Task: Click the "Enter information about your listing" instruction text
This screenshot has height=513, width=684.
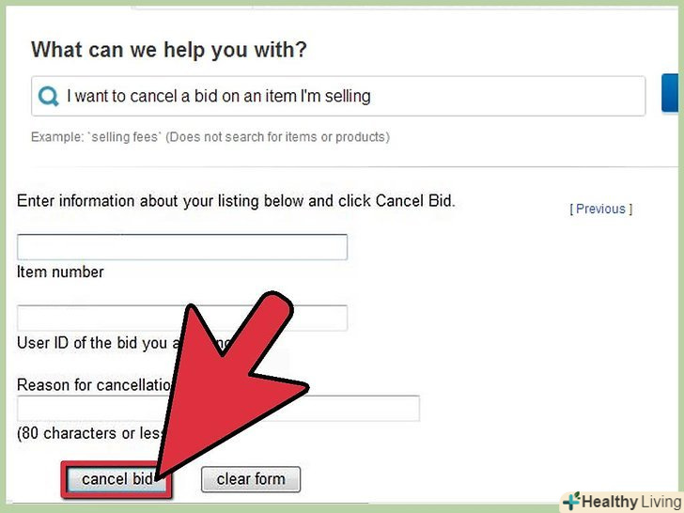Action: tap(236, 201)
